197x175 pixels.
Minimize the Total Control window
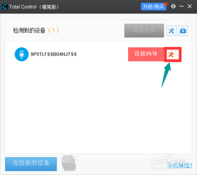[x=182, y=6]
